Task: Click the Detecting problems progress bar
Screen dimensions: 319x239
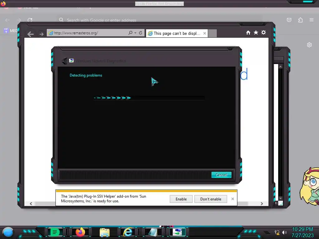Action: tap(149, 98)
